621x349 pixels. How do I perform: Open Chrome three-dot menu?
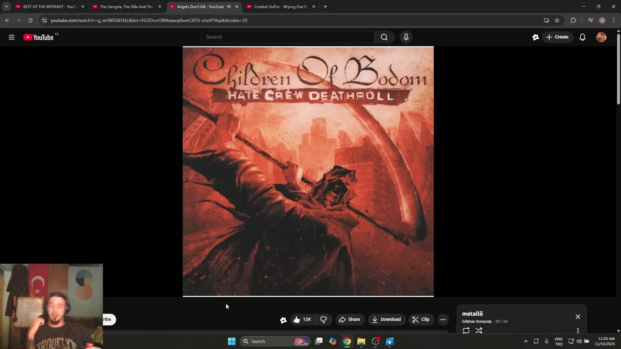click(x=614, y=20)
